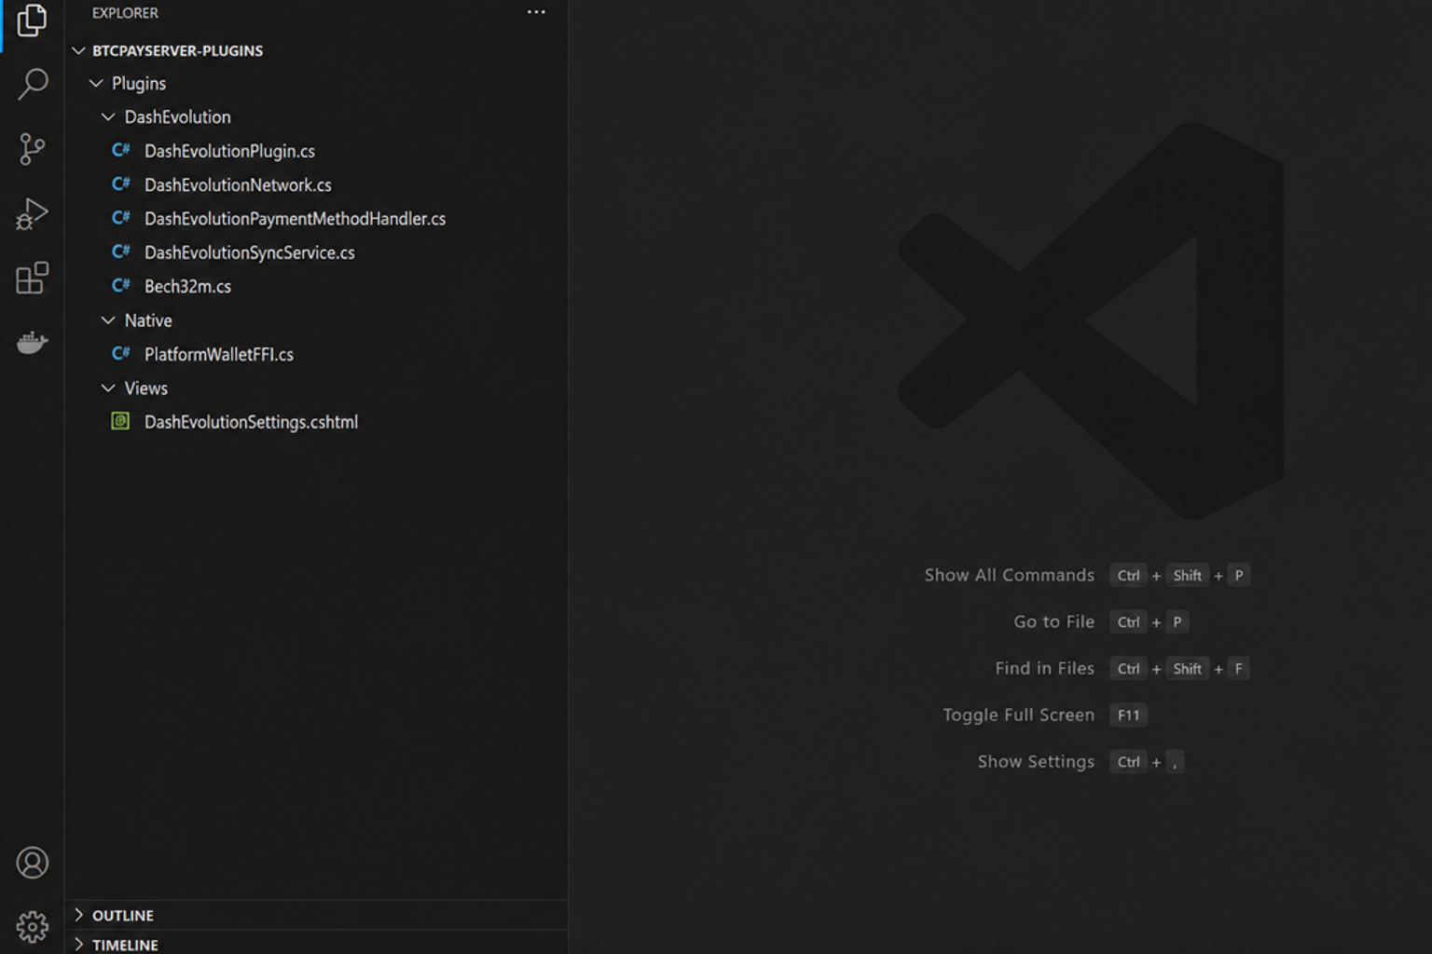
Task: Collapse the Plugins folder chevron
Action: (x=96, y=83)
